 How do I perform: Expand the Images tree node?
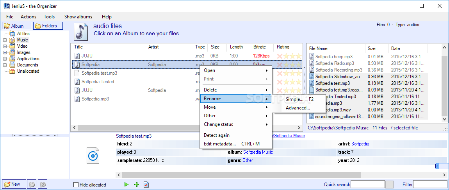pyautogui.click(x=5, y=52)
